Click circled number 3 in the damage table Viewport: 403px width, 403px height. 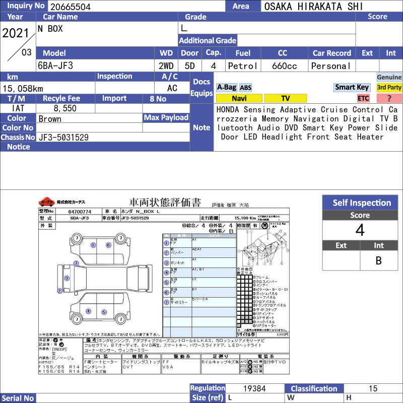(167, 263)
